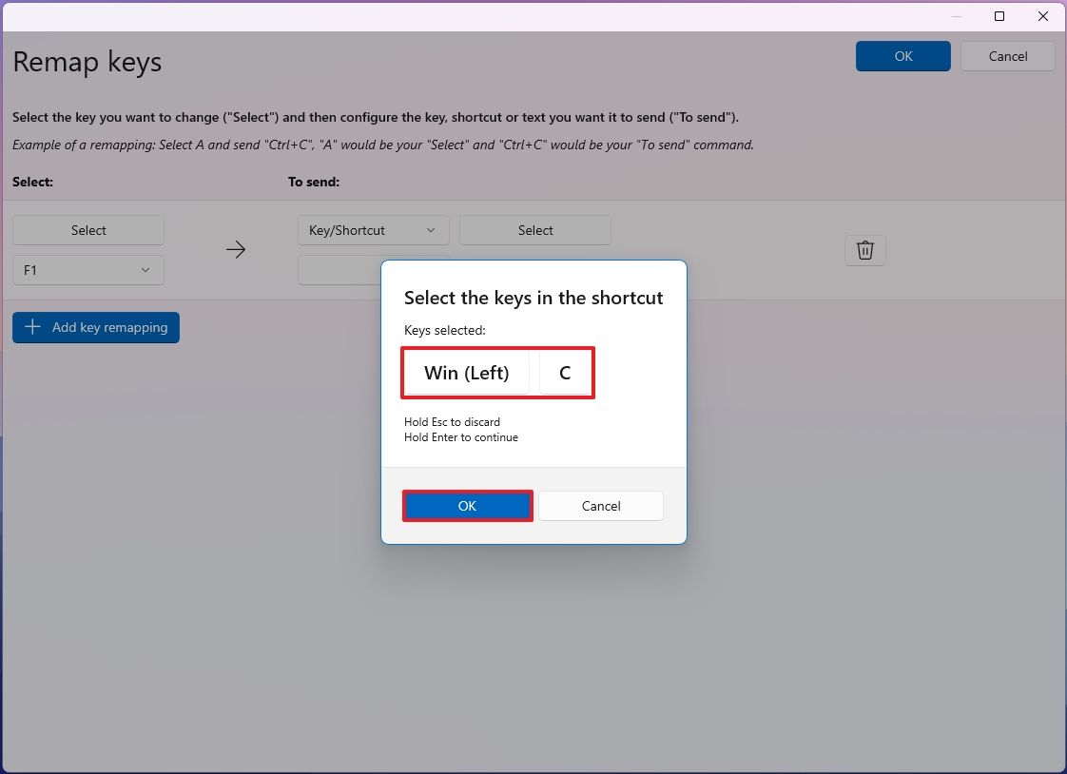The height and width of the screenshot is (774, 1067).
Task: Click the 'Hold Esc to discard' text
Action: point(452,421)
